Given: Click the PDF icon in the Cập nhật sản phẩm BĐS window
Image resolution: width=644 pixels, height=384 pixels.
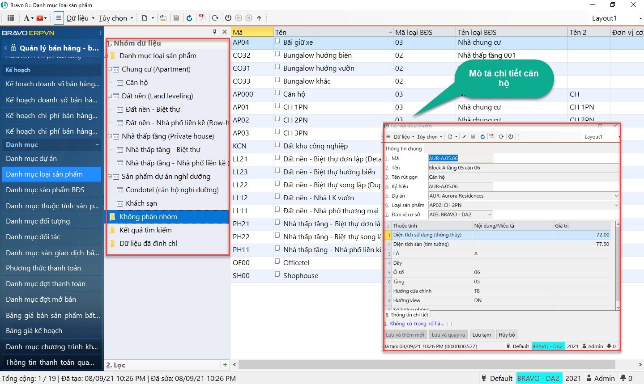Looking at the screenshot, I should pyautogui.click(x=491, y=137).
